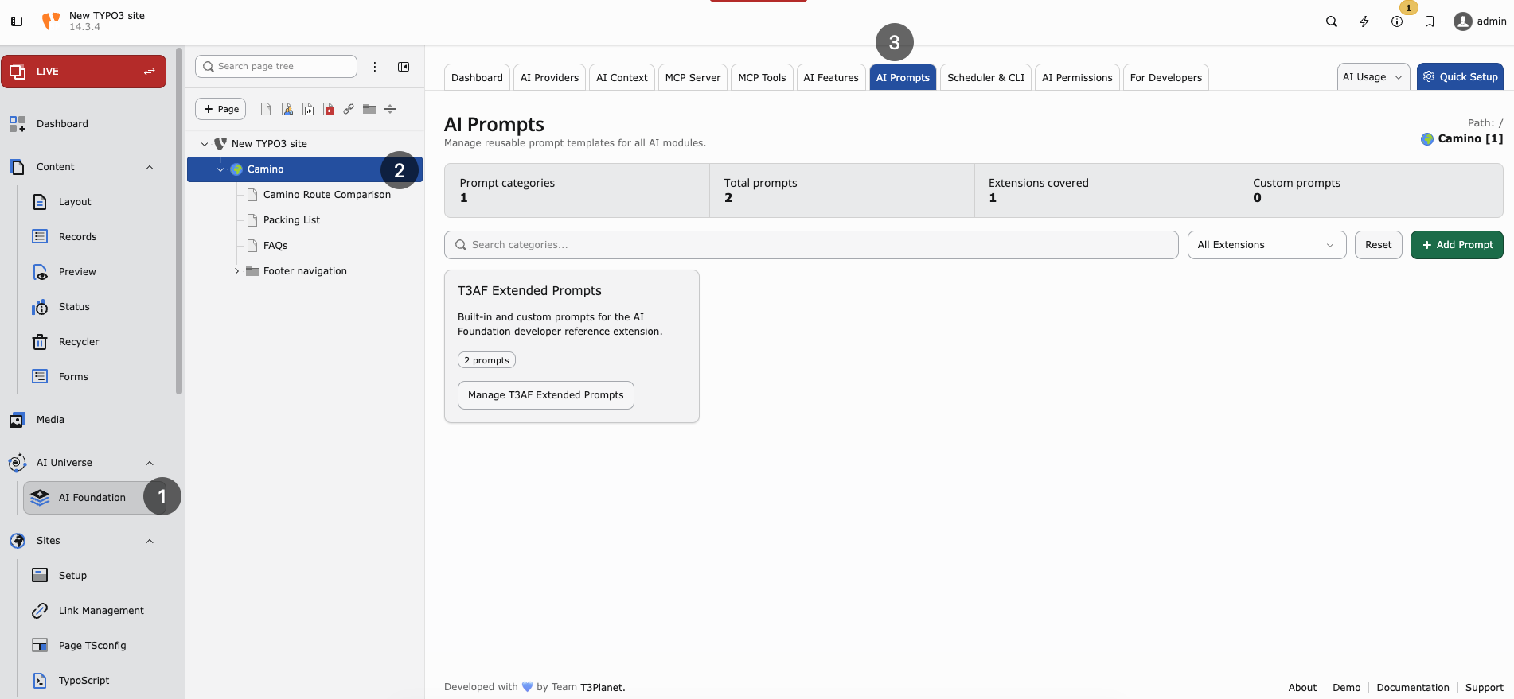The width and height of the screenshot is (1514, 699).
Task: Open the top bar search magnifier
Action: point(1332,21)
